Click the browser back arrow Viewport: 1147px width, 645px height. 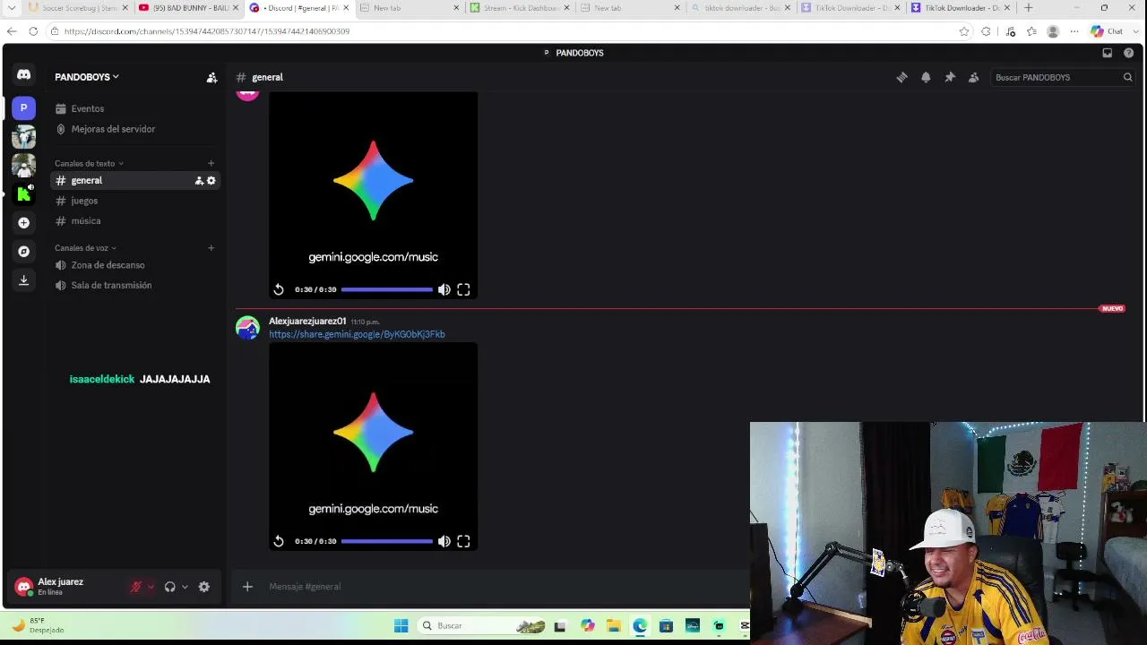[12, 31]
